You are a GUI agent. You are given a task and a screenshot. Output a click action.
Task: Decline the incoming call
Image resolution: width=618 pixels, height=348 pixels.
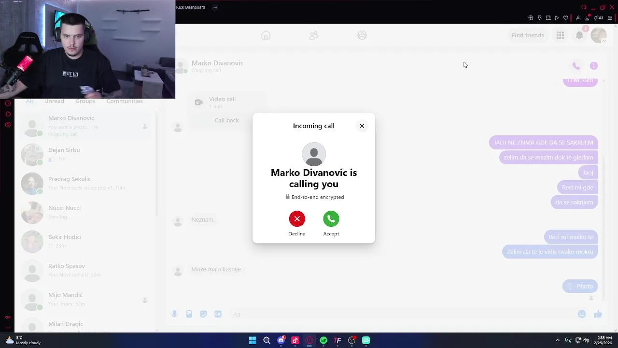point(297,219)
